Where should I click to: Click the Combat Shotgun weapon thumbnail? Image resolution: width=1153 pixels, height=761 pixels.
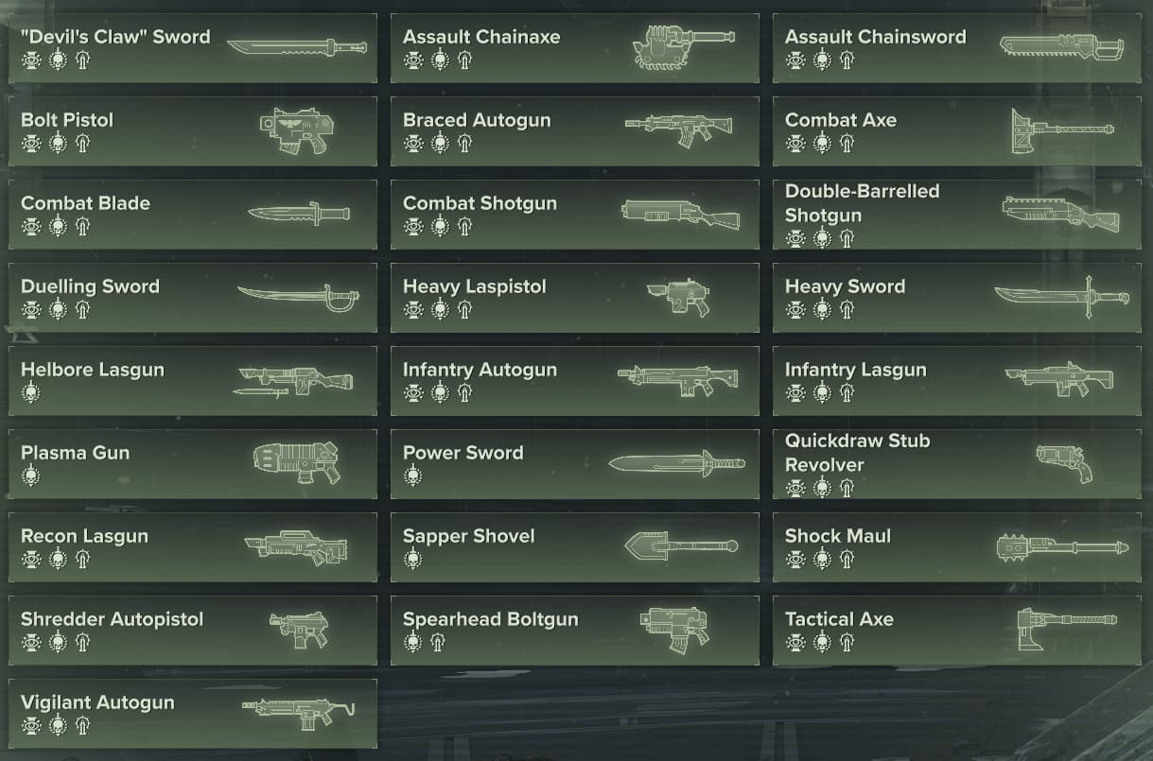(x=680, y=214)
